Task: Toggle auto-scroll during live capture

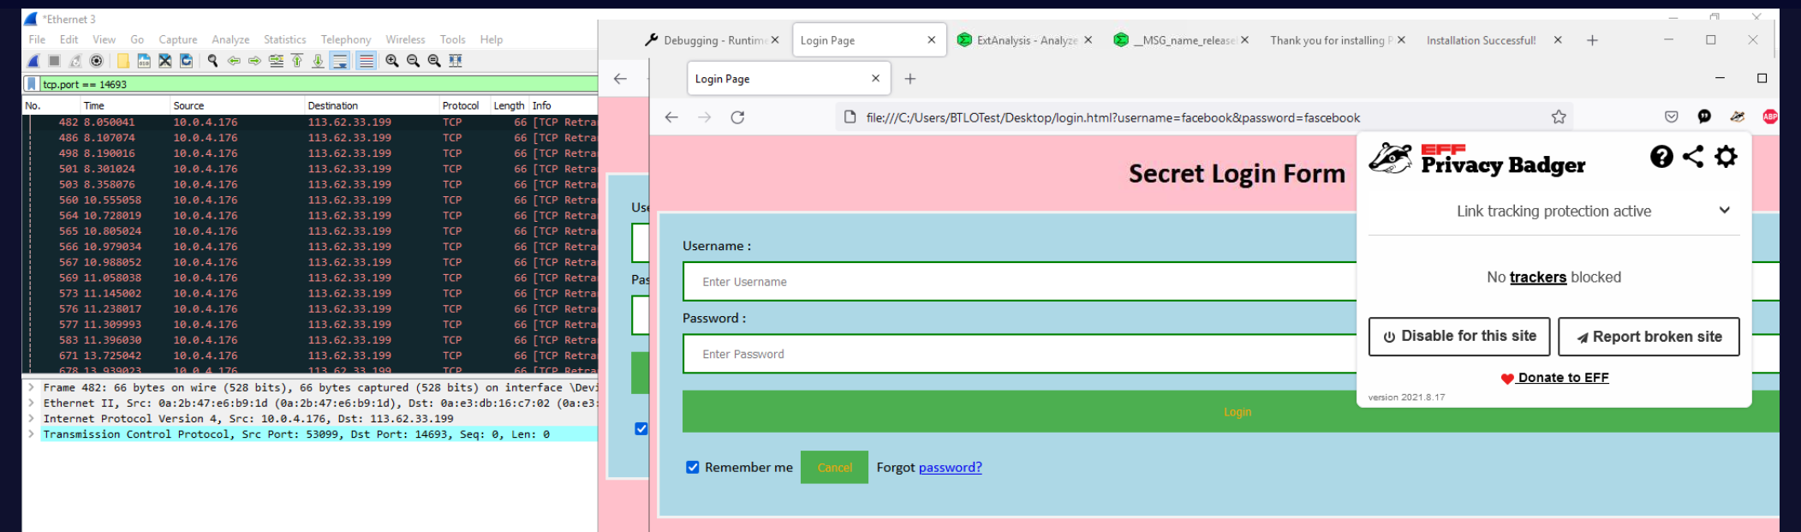Action: point(340,61)
